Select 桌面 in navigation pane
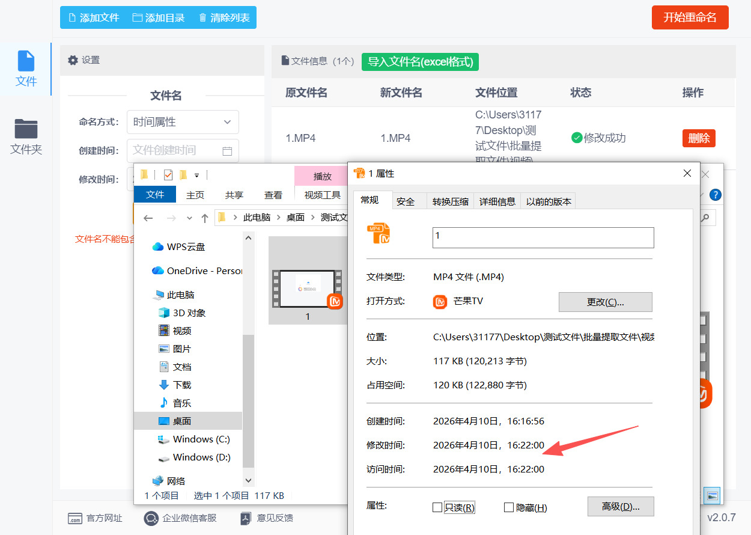Viewport: 751px width, 535px height. point(188,421)
